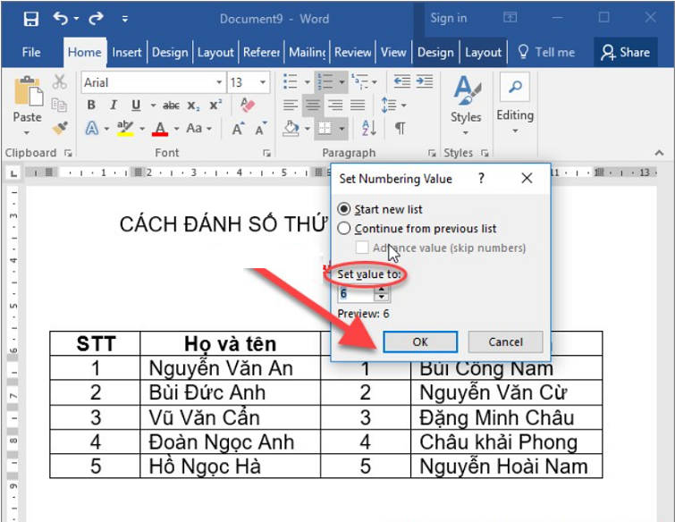Image resolution: width=675 pixels, height=522 pixels.
Task: Check Advance value (skip numbers) box
Action: (x=362, y=248)
